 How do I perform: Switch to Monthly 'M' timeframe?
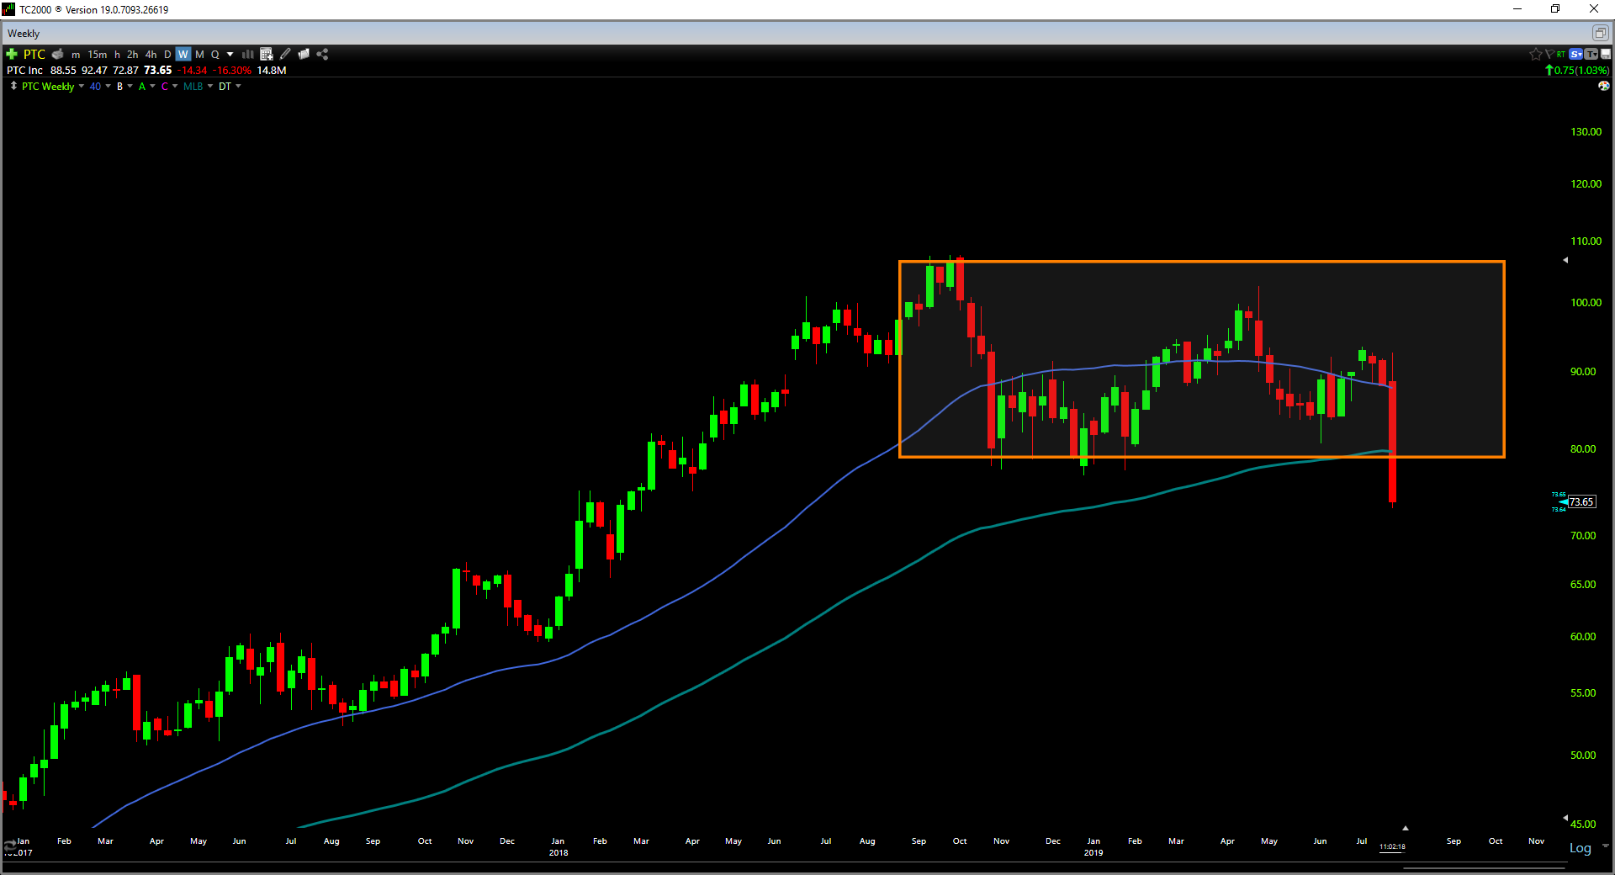200,55
